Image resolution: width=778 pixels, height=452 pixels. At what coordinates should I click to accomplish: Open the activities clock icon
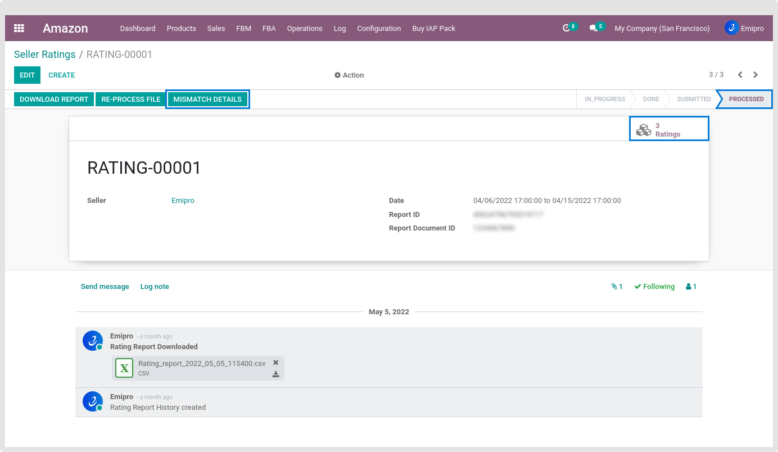567,28
